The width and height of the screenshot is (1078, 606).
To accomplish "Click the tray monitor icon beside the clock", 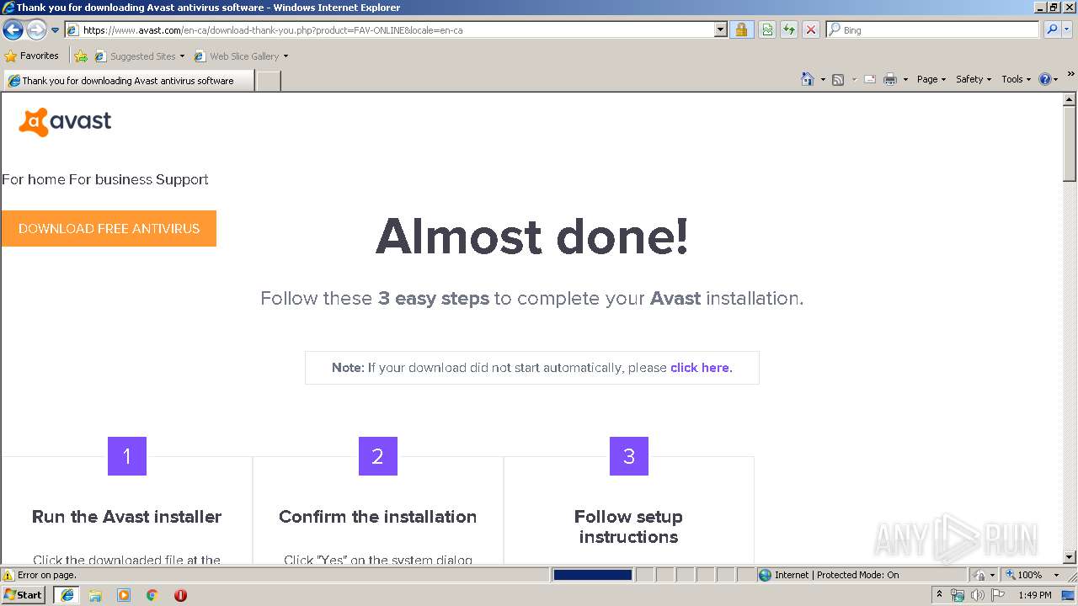I will [x=1068, y=595].
